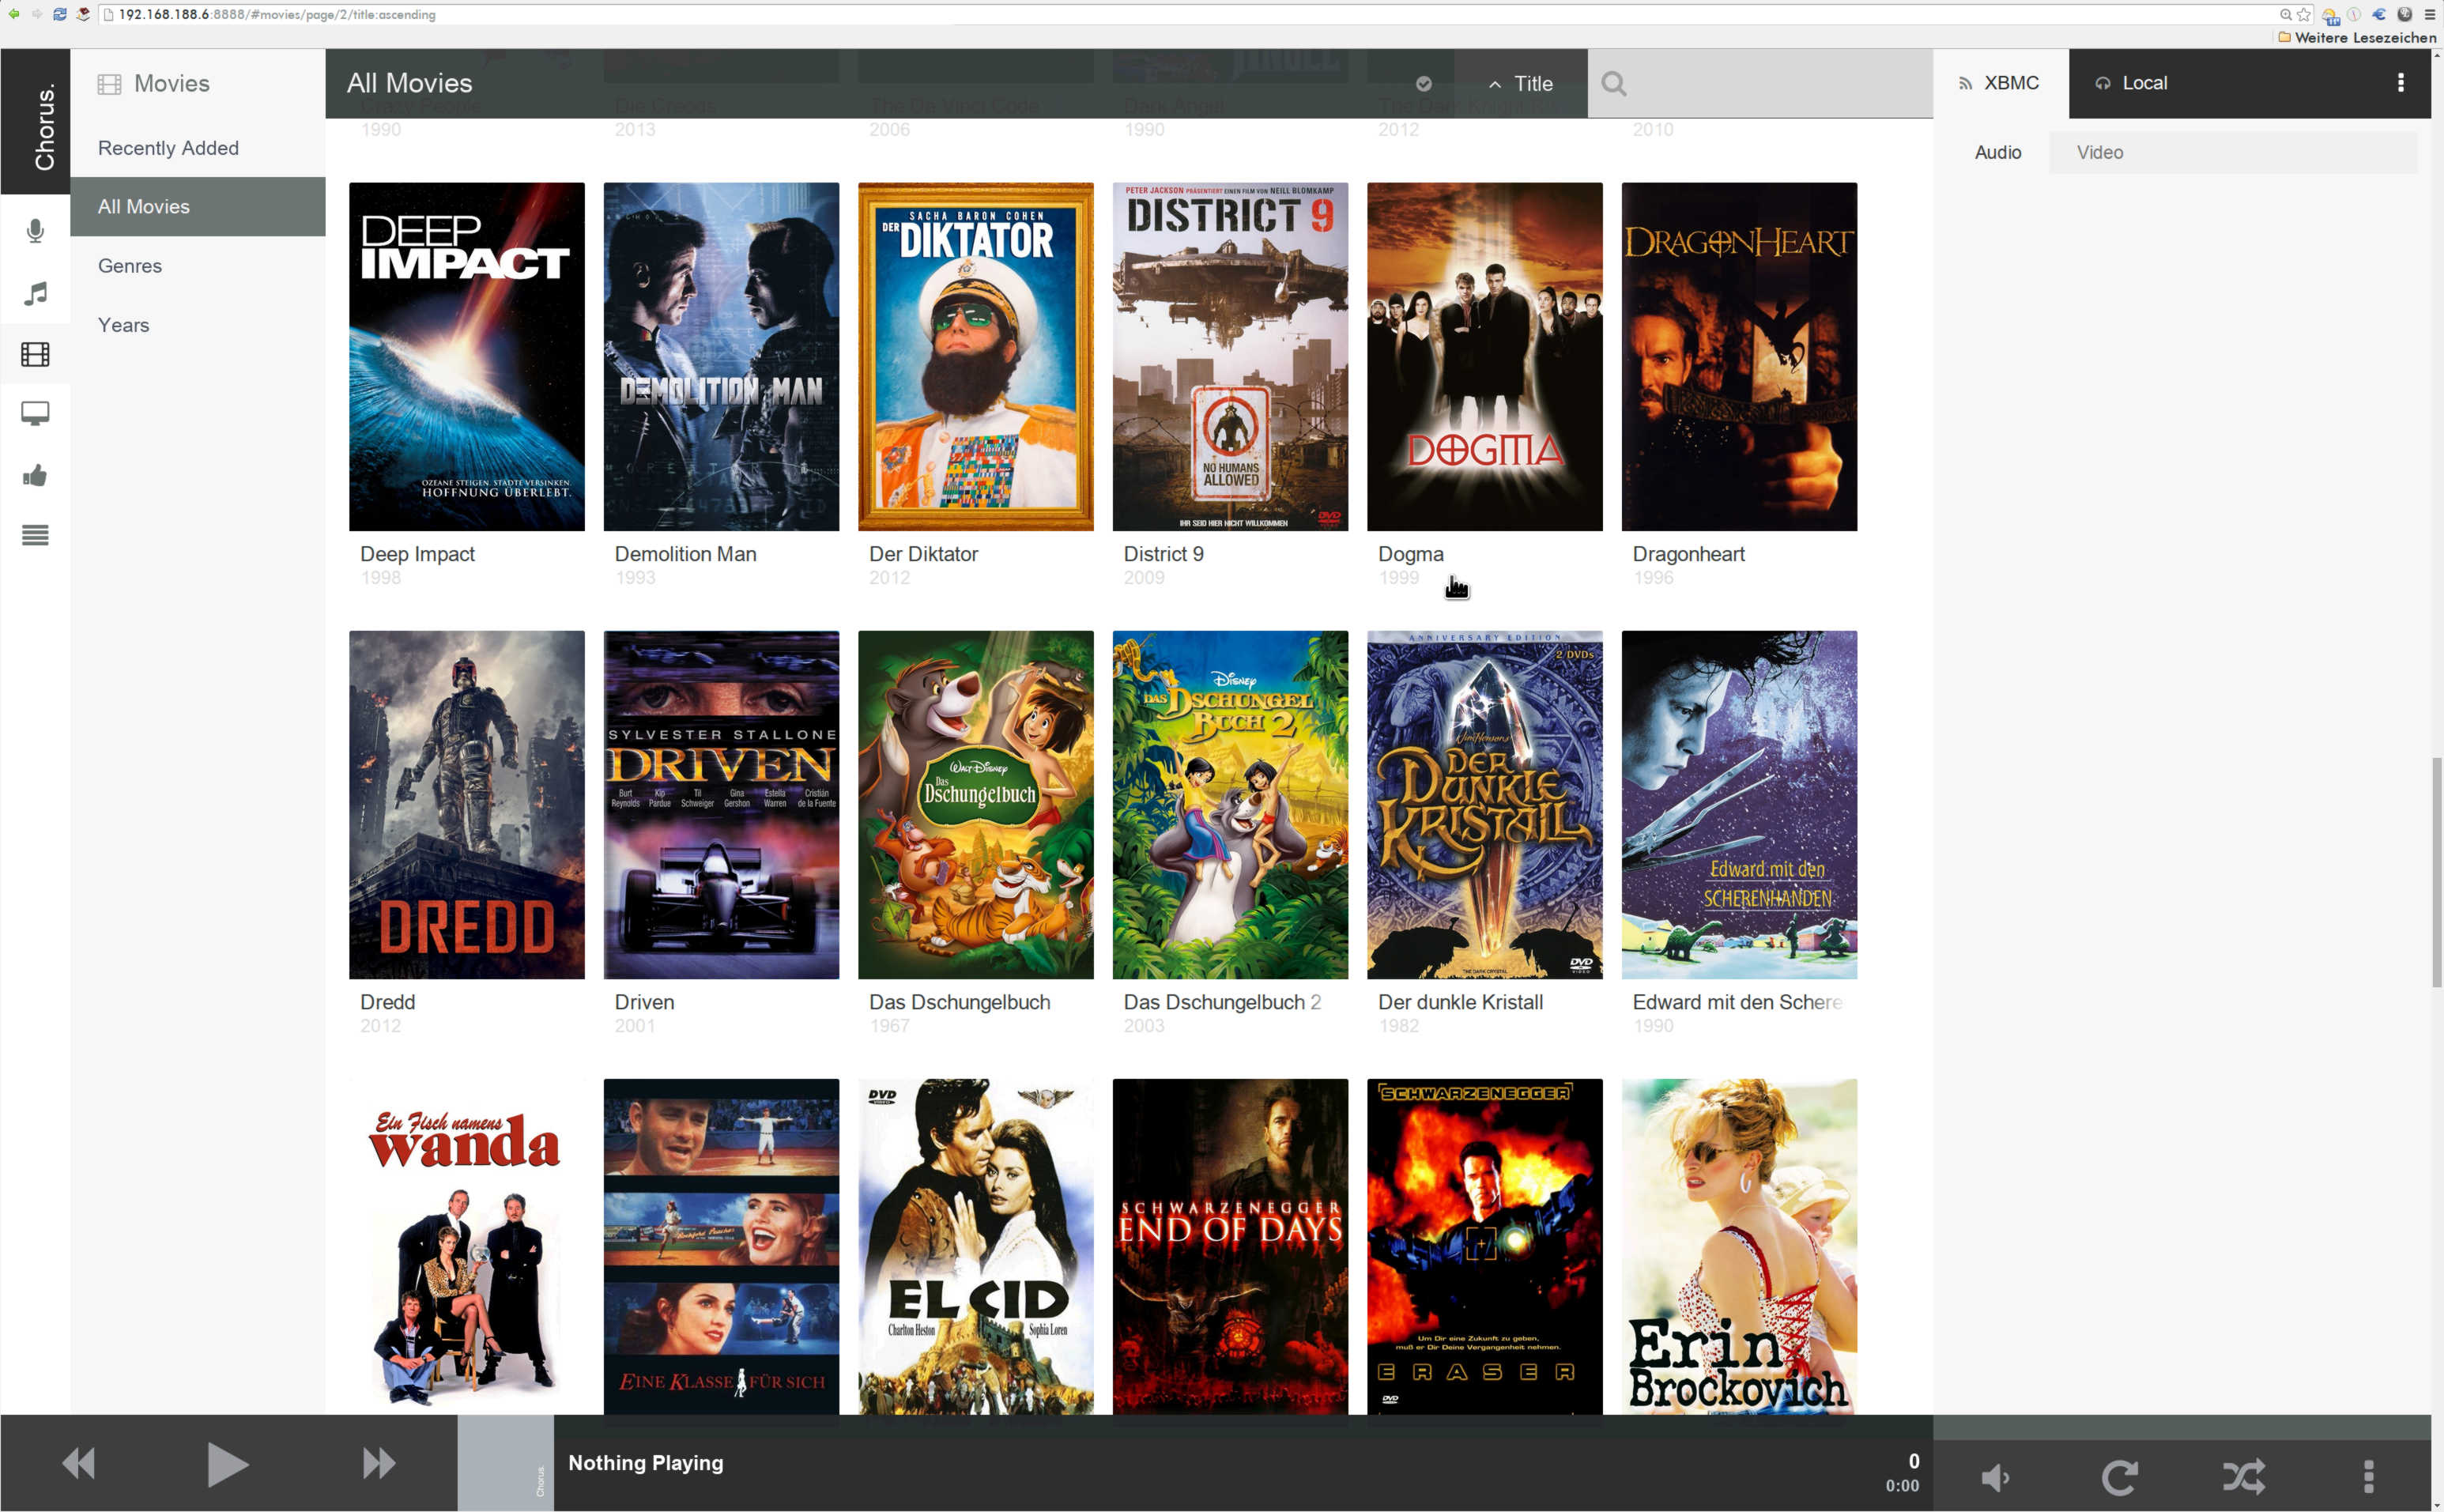This screenshot has width=2444, height=1512.
Task: Open the playlist lines sidebar icon
Action: click(x=35, y=535)
